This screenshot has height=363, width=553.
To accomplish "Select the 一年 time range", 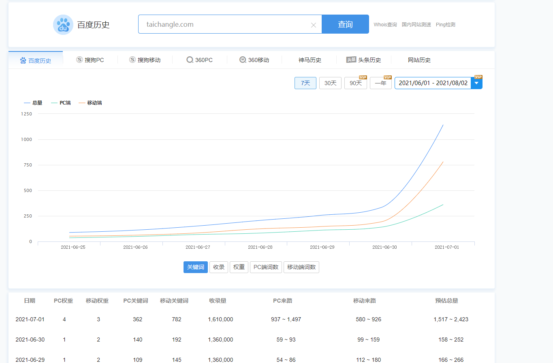I will point(381,83).
